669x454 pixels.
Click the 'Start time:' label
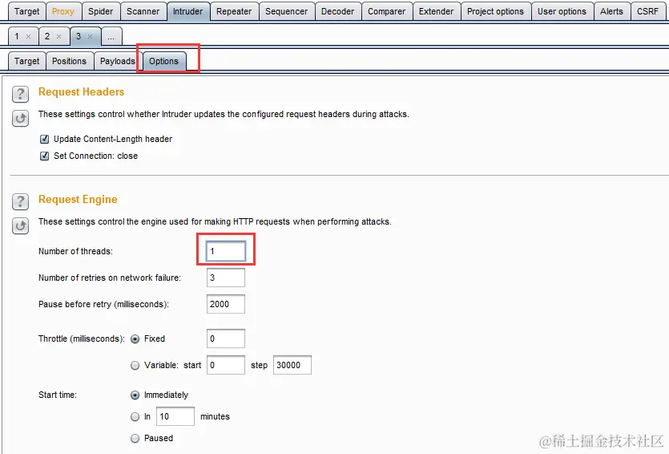click(x=58, y=395)
